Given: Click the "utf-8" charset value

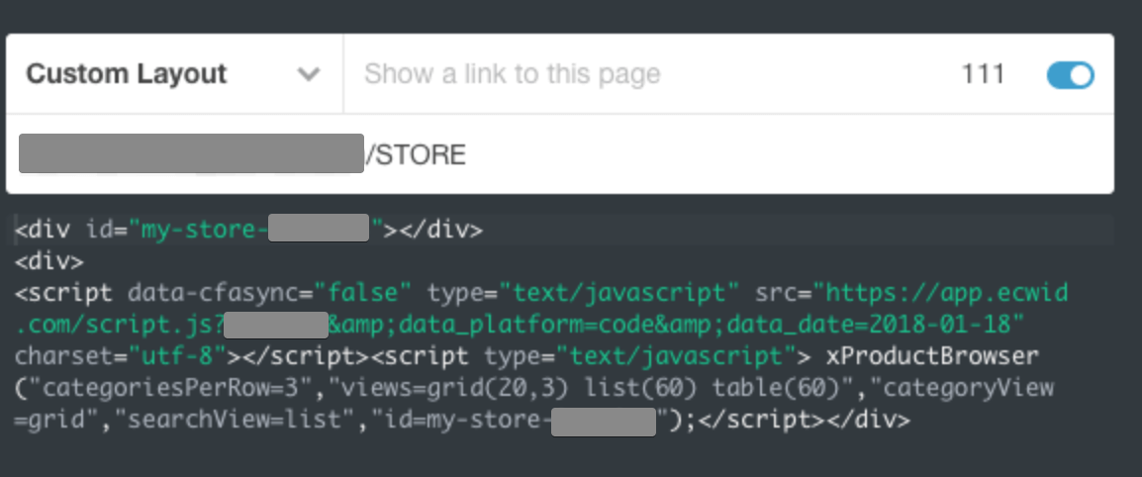Looking at the screenshot, I should click(x=178, y=356).
